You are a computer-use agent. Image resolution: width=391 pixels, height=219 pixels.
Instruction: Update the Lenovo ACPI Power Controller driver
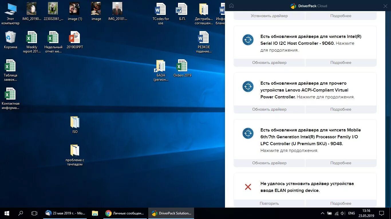click(269, 109)
